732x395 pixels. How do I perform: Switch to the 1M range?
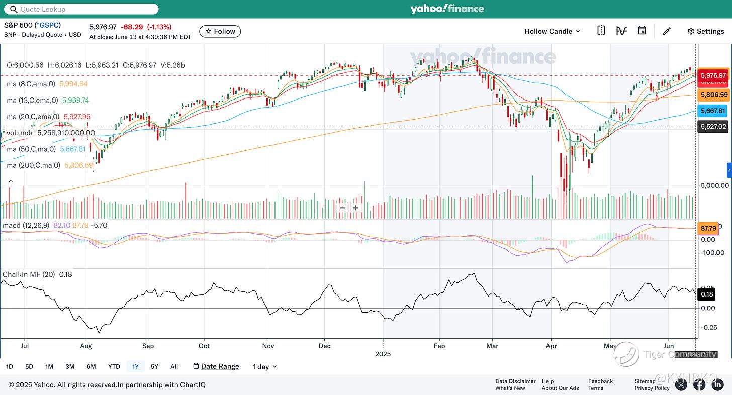(x=49, y=366)
